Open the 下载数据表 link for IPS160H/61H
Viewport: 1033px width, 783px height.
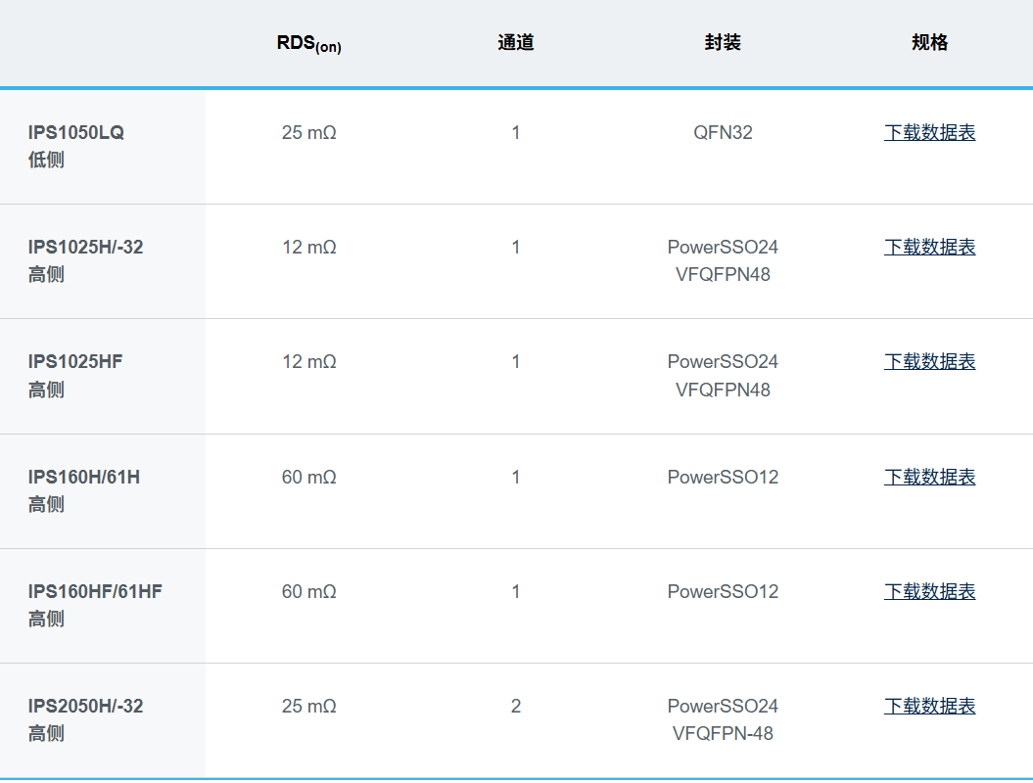tap(929, 477)
